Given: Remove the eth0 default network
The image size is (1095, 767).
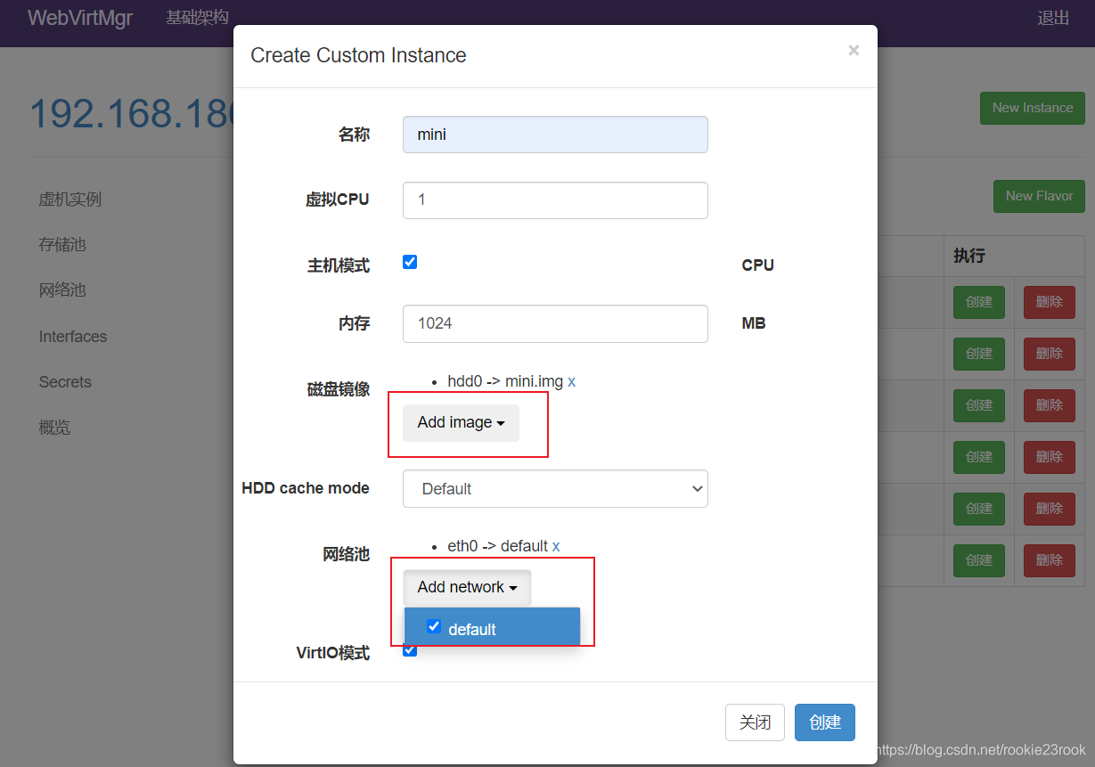Looking at the screenshot, I should pos(556,546).
